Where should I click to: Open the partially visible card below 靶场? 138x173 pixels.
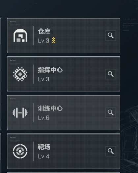64,172
